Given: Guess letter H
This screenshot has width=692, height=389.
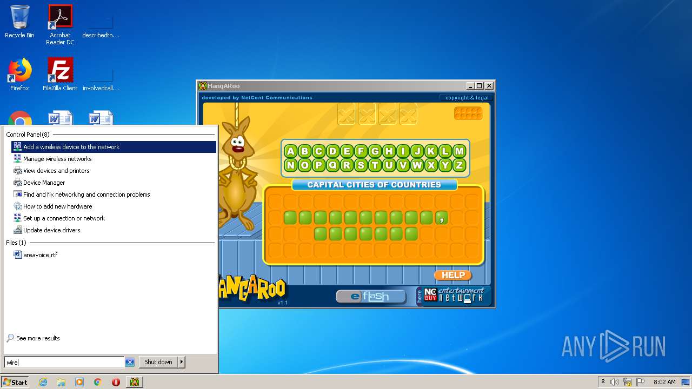Looking at the screenshot, I should (389, 151).
